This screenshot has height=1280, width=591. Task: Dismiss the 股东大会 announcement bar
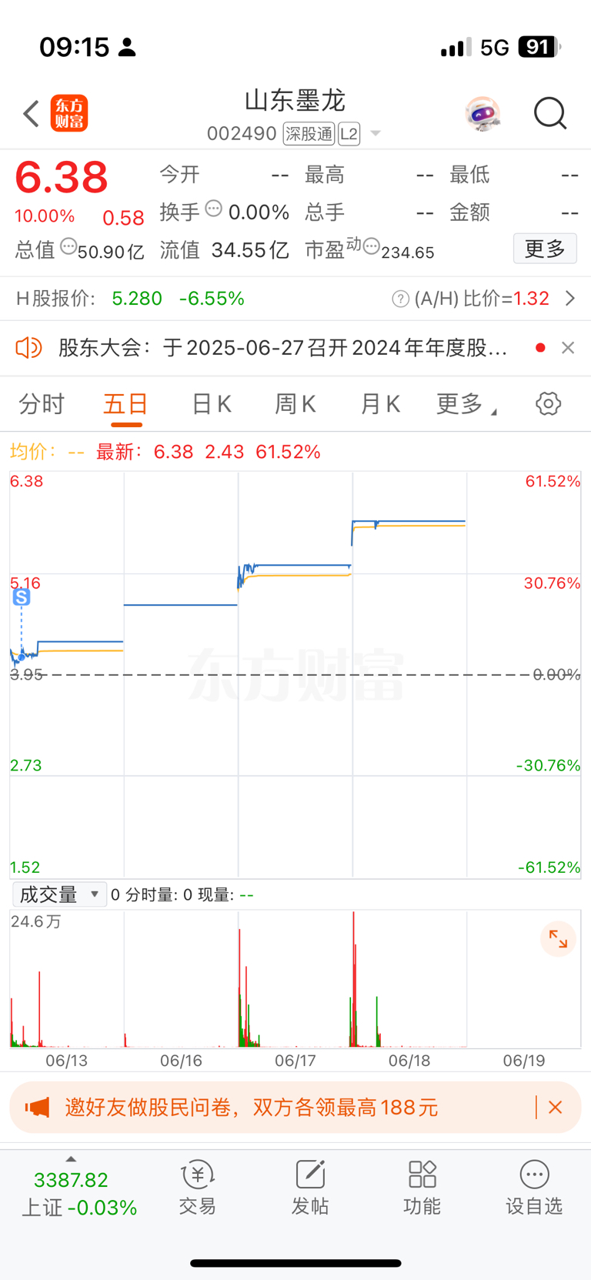[x=568, y=348]
